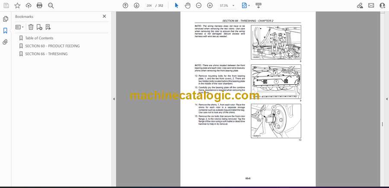Jump to SECTION 66 - THRESHING bookmark
389x188 pixels.
[46, 54]
